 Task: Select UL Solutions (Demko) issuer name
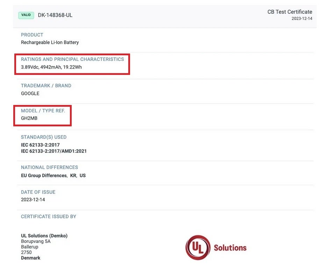(44, 236)
